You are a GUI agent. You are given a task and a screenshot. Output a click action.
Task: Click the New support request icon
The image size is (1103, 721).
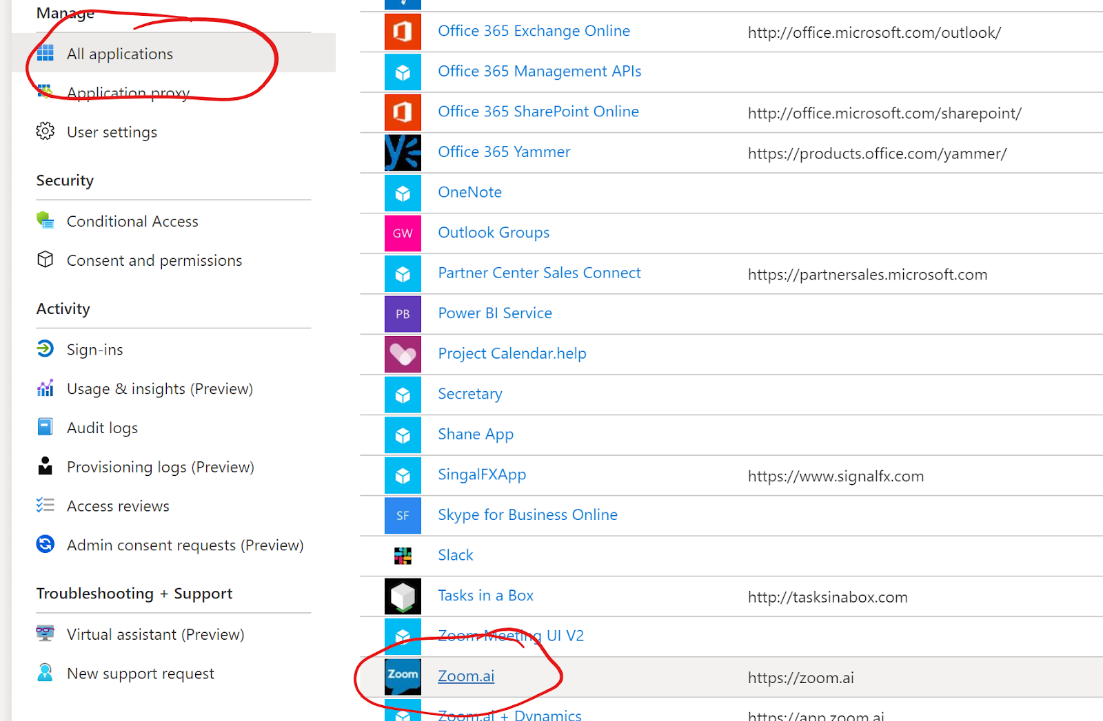point(45,673)
